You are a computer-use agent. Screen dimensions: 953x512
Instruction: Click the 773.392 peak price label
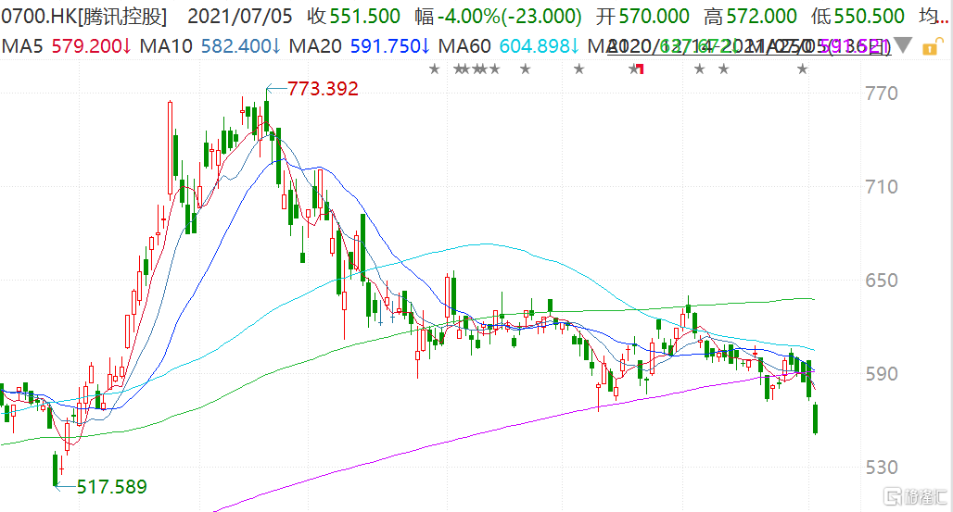click(x=323, y=89)
